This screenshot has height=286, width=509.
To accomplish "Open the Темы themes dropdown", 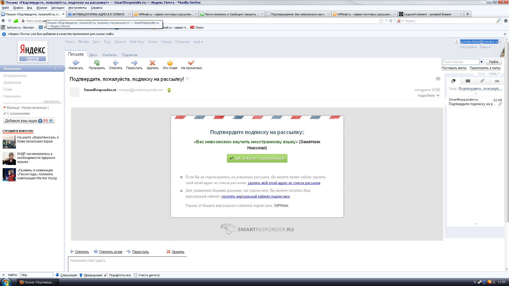I will click(x=485, y=47).
